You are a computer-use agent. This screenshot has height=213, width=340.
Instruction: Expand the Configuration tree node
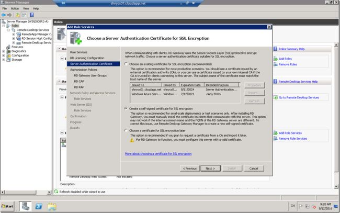[4, 55]
